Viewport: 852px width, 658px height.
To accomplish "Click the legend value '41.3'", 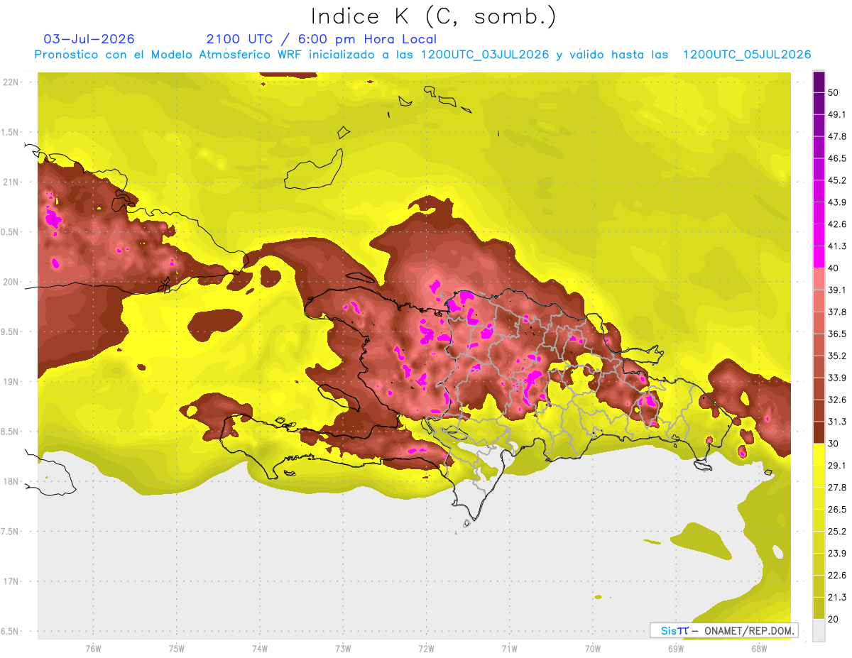I will [837, 246].
